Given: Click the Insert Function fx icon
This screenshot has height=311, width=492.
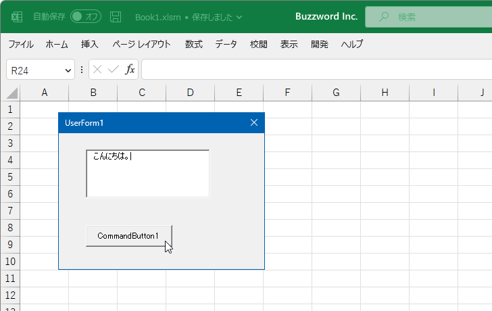Looking at the screenshot, I should click(x=130, y=70).
